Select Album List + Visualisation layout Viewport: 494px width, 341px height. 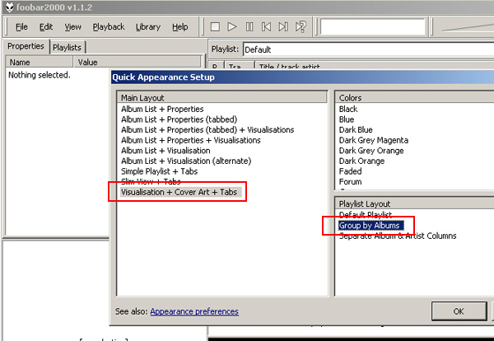coord(165,151)
